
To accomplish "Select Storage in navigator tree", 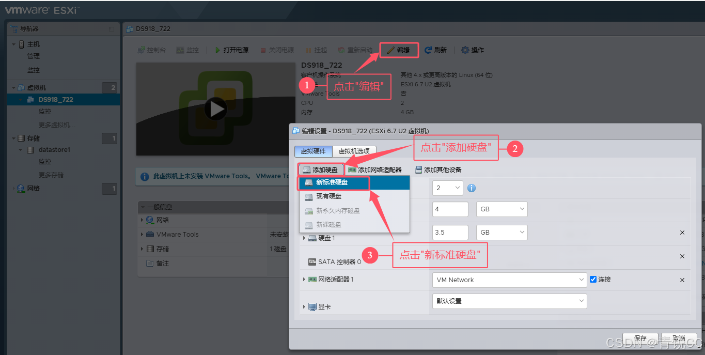I will (x=33, y=138).
